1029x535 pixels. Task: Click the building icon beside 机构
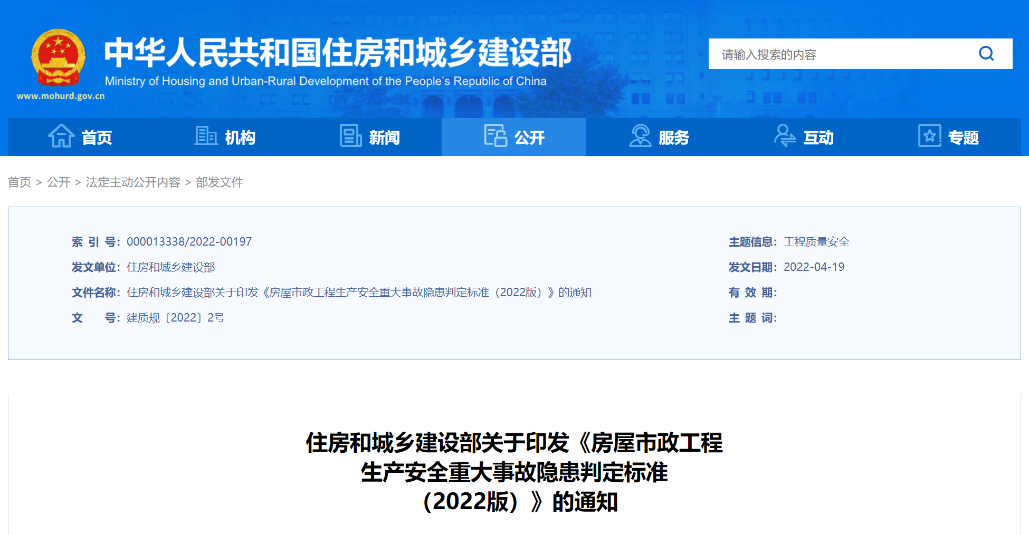coord(206,136)
